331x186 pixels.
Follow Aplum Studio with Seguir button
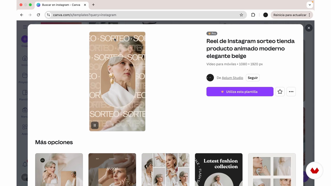pyautogui.click(x=253, y=78)
